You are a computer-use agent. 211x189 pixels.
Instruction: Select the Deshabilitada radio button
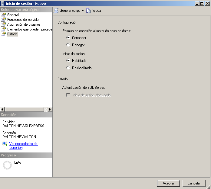click(x=68, y=68)
